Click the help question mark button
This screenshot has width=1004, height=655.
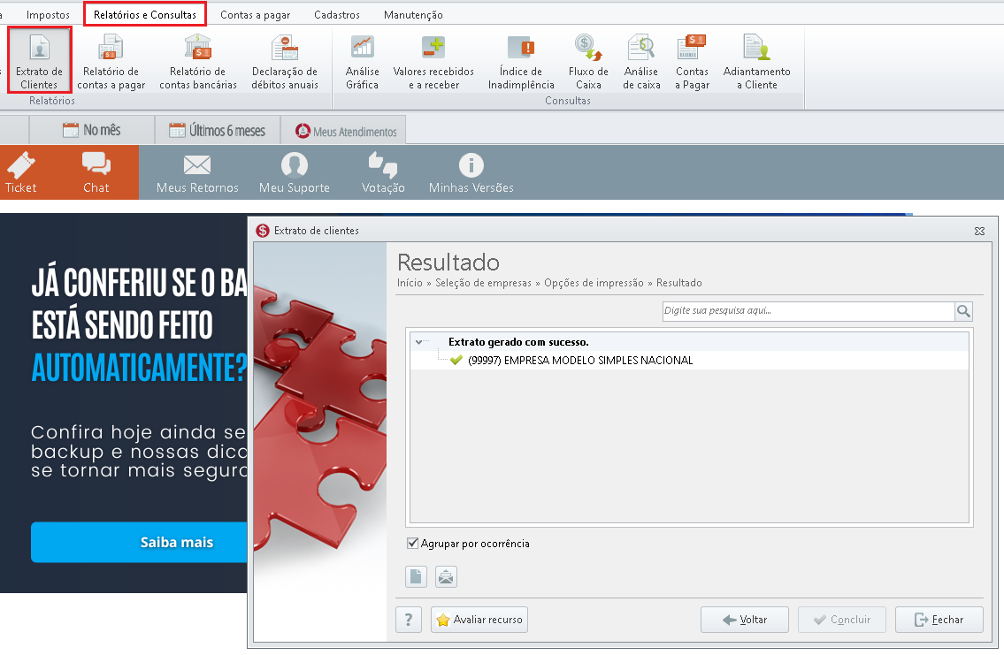409,620
